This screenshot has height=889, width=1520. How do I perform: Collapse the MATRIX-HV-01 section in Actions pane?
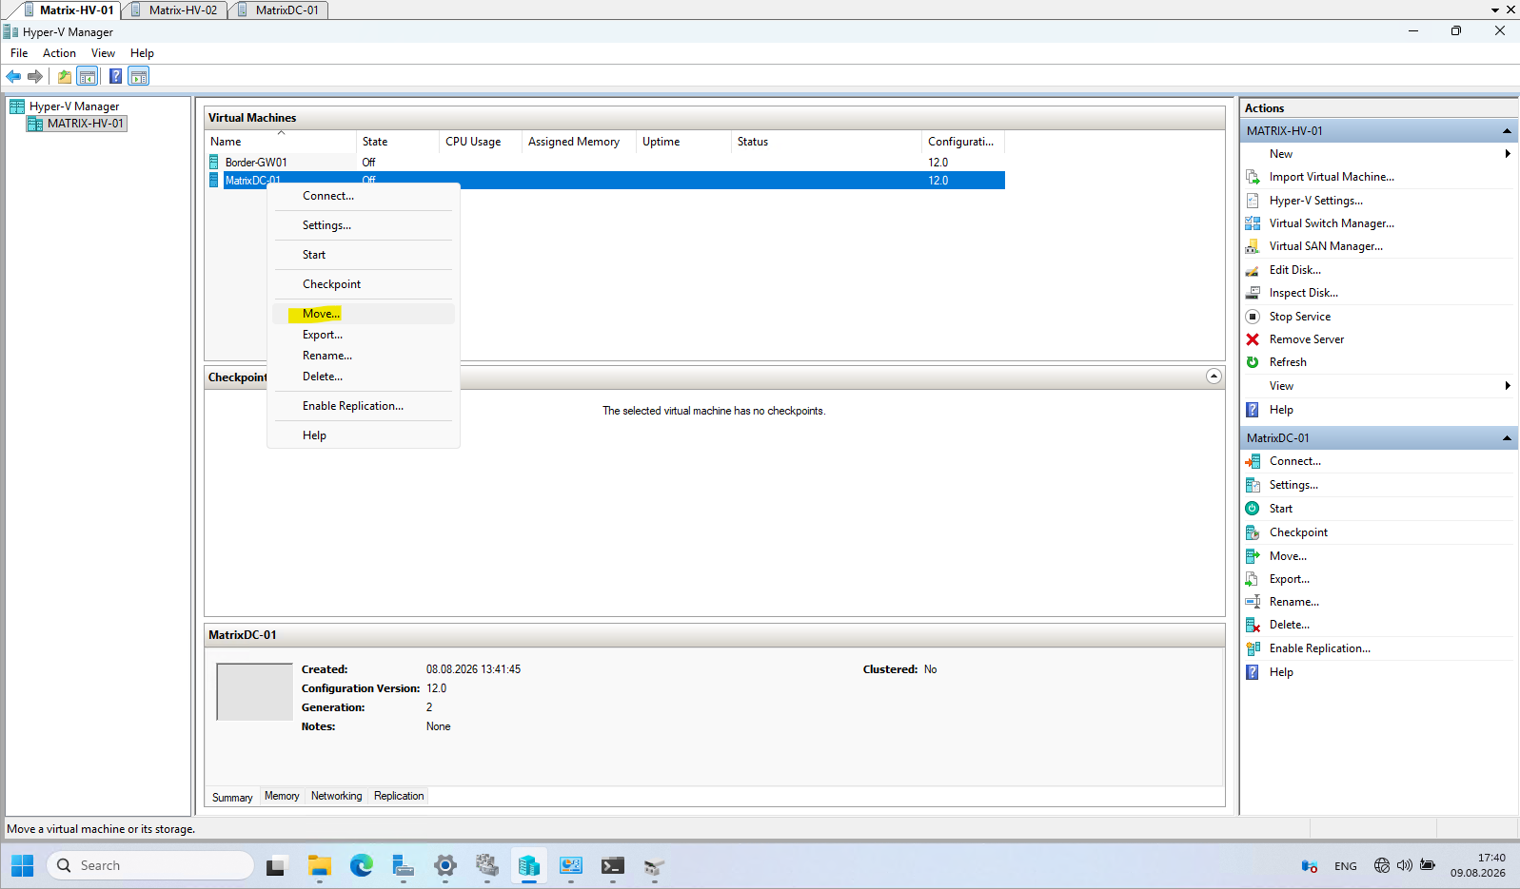pyautogui.click(x=1507, y=131)
